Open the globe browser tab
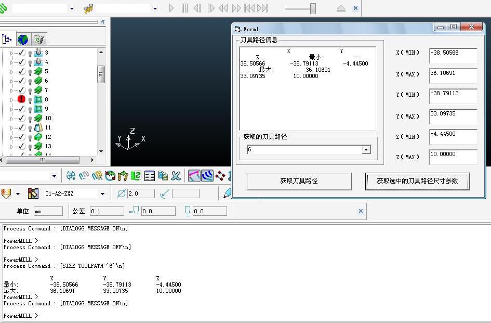This screenshot has height=323, width=491. point(23,40)
